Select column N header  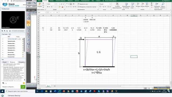click(134, 16)
